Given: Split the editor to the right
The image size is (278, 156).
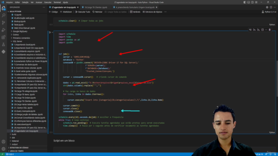Looking at the screenshot, I should [x=271, y=7].
